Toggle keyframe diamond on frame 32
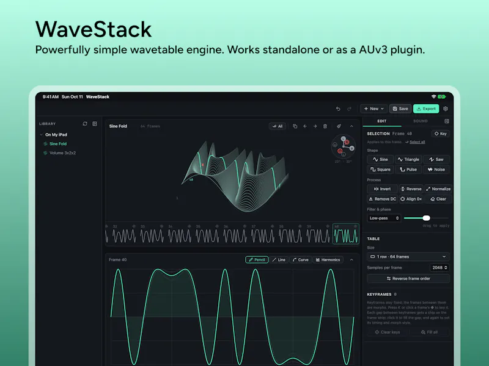 click(x=134, y=226)
